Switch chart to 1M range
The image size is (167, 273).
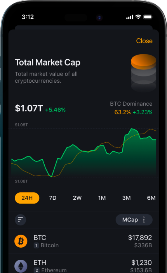point(102,198)
